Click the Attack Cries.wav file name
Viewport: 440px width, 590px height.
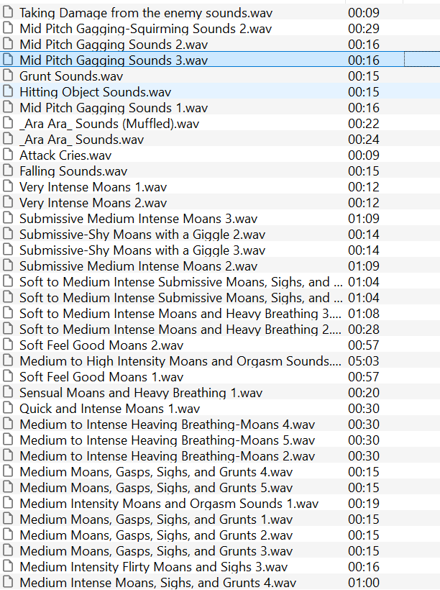(x=65, y=155)
